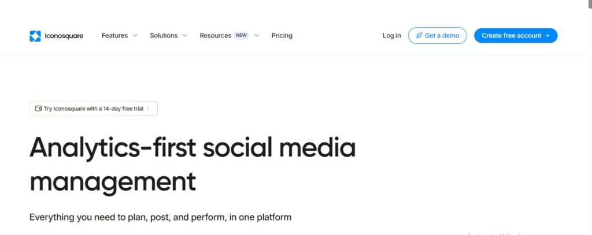Open the Solutions menu

(164, 36)
